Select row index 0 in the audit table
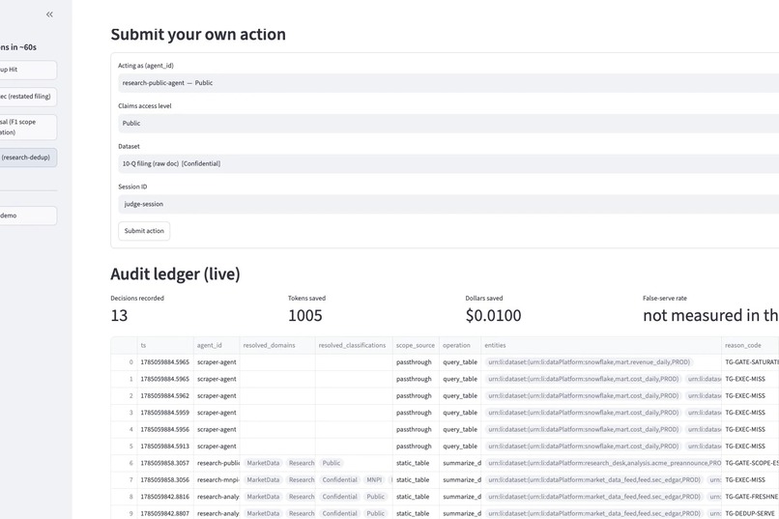Screen dimensions: 779x519 click(x=125, y=362)
